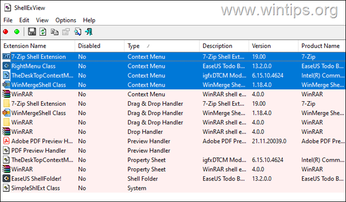Image resolution: width=346 pixels, height=202 pixels.
Task: Click the WinRAR Context Menu row icon
Action: point(7,94)
